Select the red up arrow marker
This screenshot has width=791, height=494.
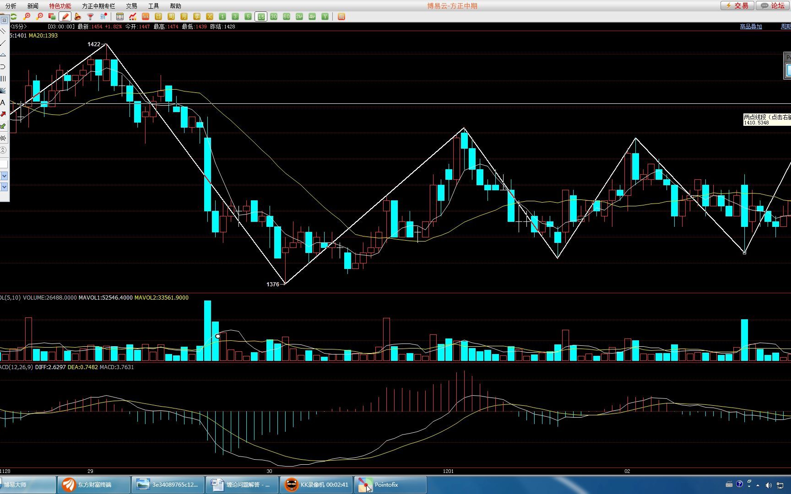tap(3, 114)
